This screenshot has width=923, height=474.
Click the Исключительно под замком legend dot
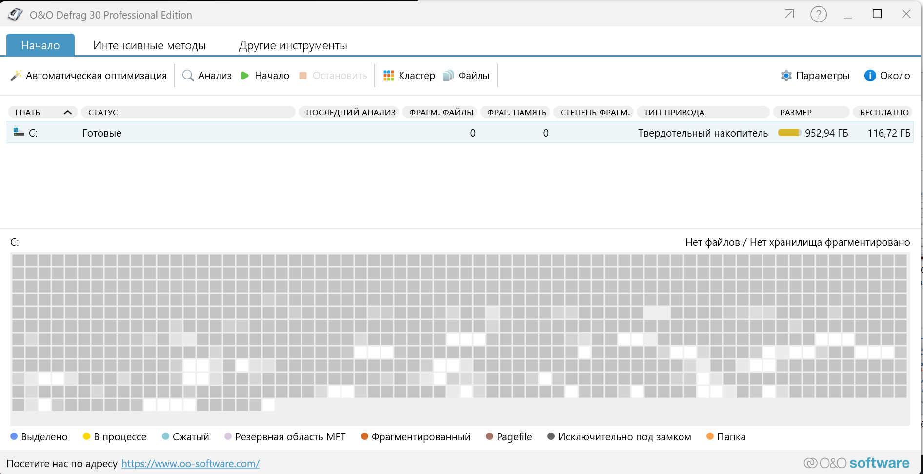click(x=551, y=436)
